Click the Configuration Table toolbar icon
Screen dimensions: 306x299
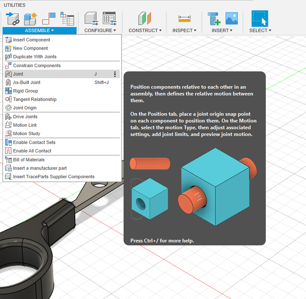(109, 18)
